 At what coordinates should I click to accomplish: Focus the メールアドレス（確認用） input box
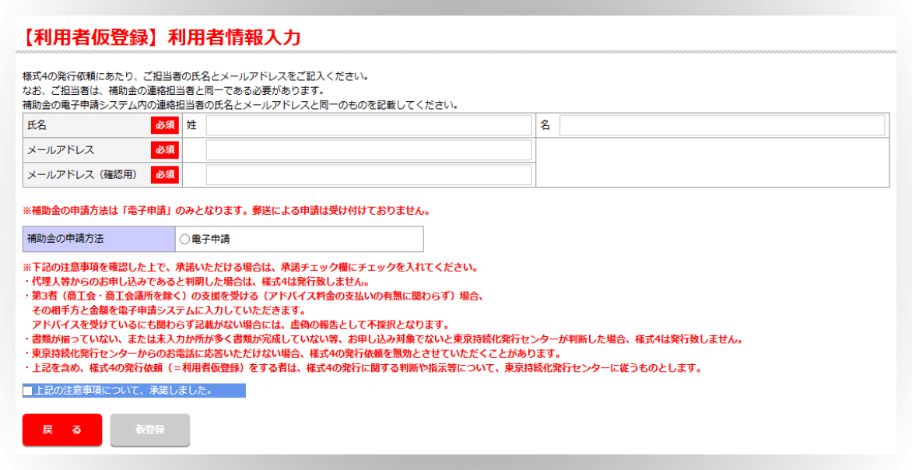pyautogui.click(x=368, y=175)
